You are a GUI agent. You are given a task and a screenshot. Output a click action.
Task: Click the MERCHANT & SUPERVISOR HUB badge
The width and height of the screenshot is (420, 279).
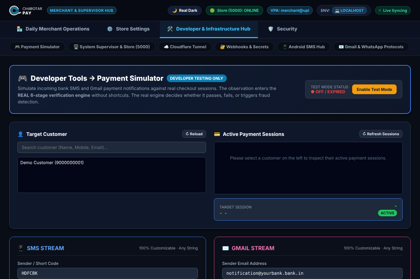click(x=82, y=11)
